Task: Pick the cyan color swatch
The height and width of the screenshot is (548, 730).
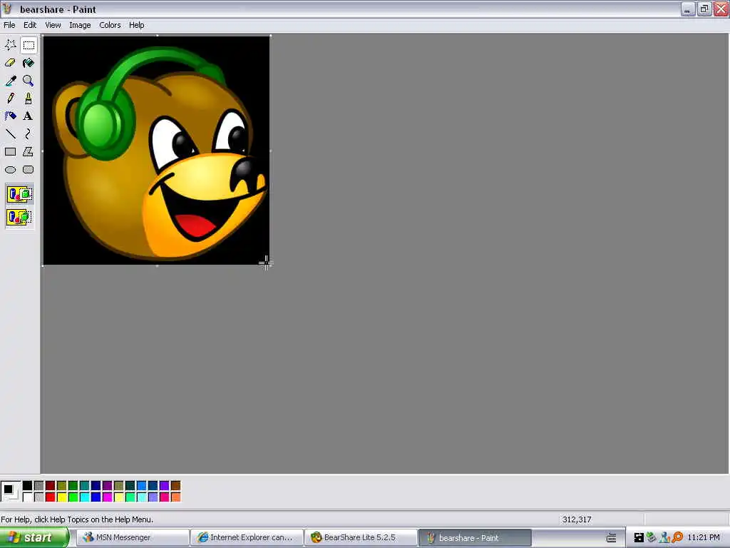Action: pos(84,497)
